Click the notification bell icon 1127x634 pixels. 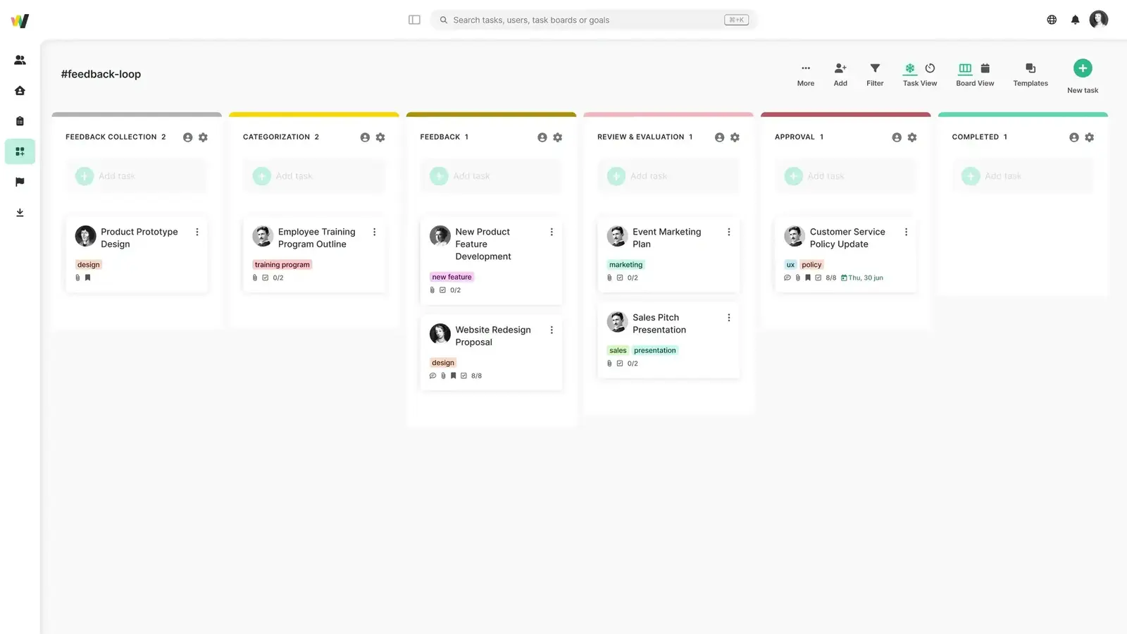click(1075, 20)
